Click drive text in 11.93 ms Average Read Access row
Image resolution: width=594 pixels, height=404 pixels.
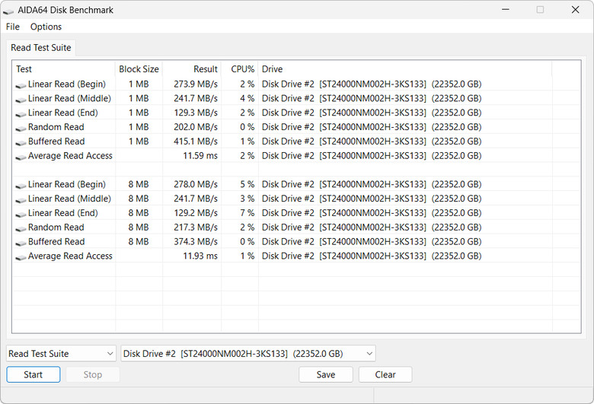372,256
